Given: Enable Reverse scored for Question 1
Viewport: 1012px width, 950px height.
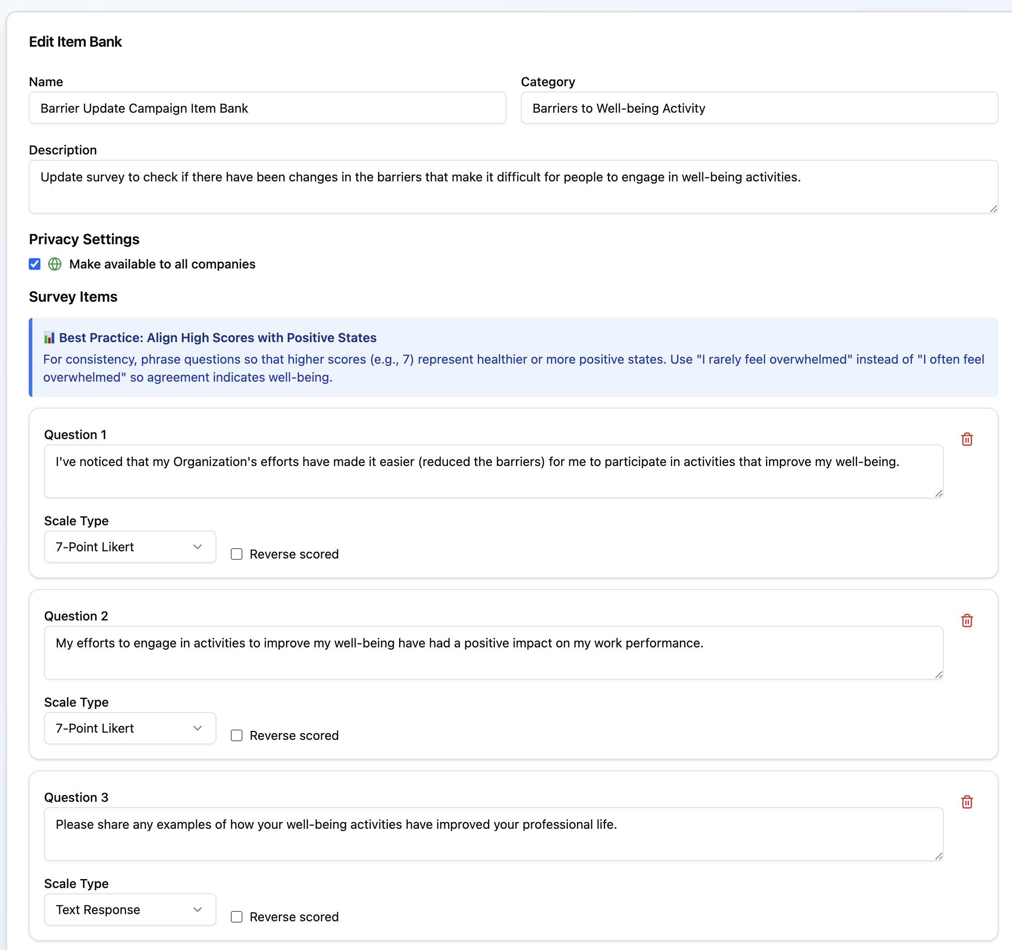Looking at the screenshot, I should pos(236,554).
